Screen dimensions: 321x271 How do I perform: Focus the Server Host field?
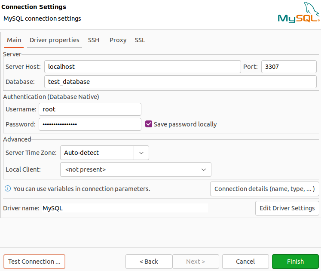tap(142, 67)
